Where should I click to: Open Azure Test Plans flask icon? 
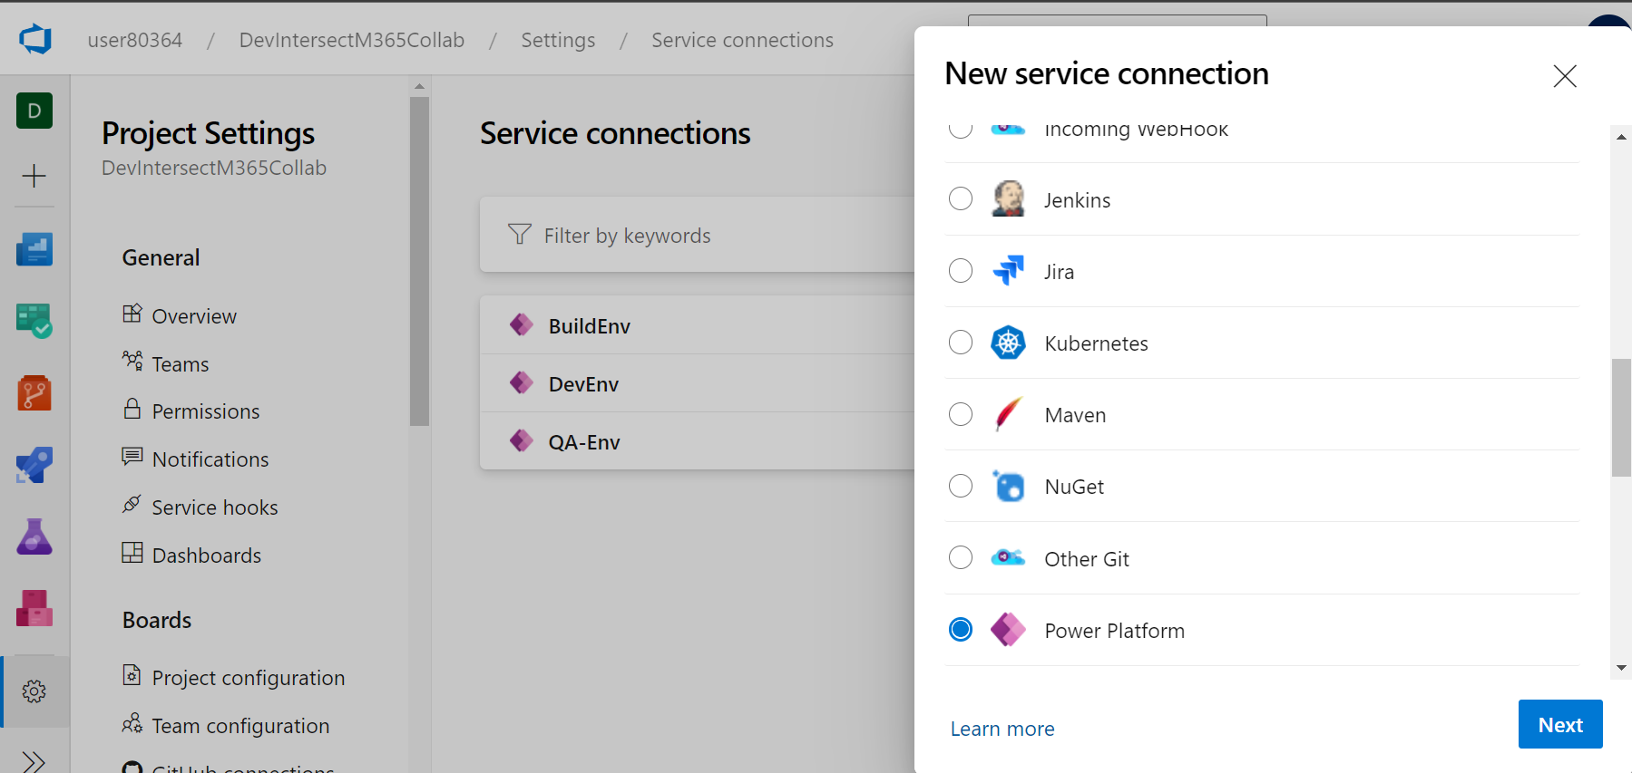point(34,536)
